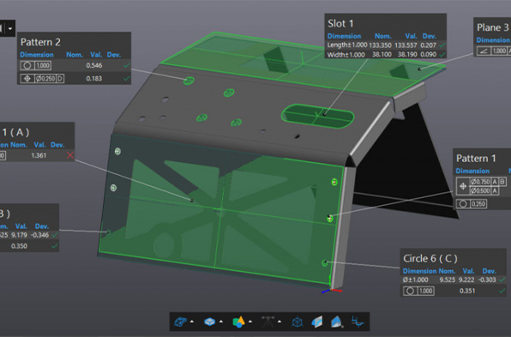Click Circle 6 Ø±1.000 row label
The height and width of the screenshot is (337, 511).
(415, 280)
